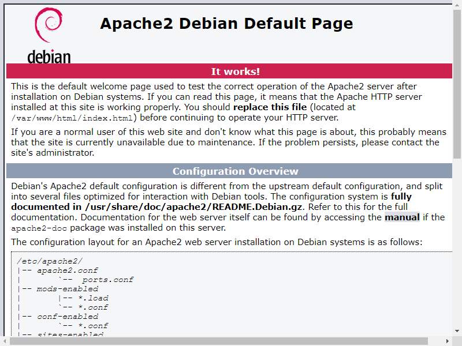462x346 pixels.
Task: Click the 'ports.conf' tree entry
Action: point(107,280)
